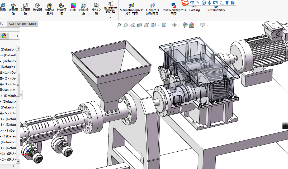Show Curvature (曲率) display
The image size is (288, 169).
click(x=73, y=8)
